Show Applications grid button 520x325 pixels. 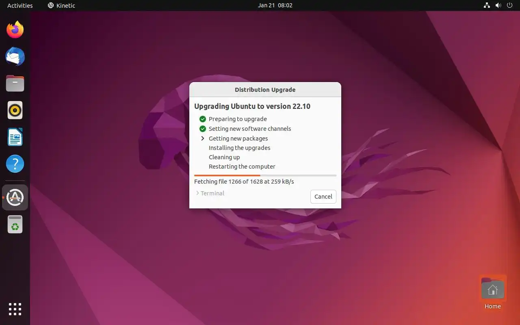(x=15, y=309)
